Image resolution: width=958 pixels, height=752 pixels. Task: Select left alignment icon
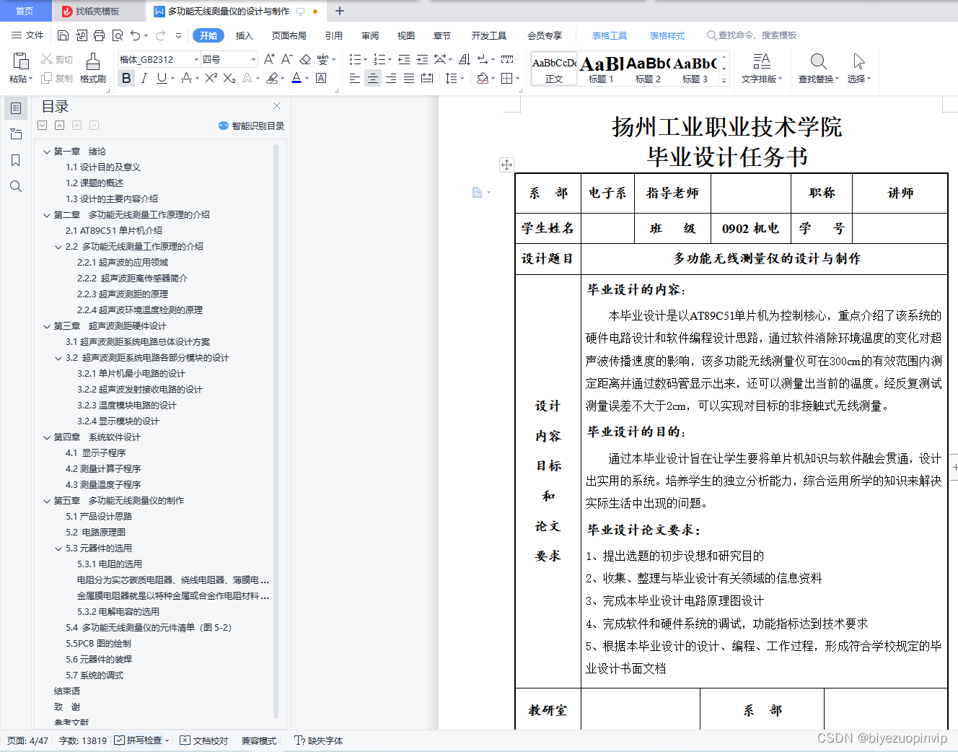click(x=354, y=77)
